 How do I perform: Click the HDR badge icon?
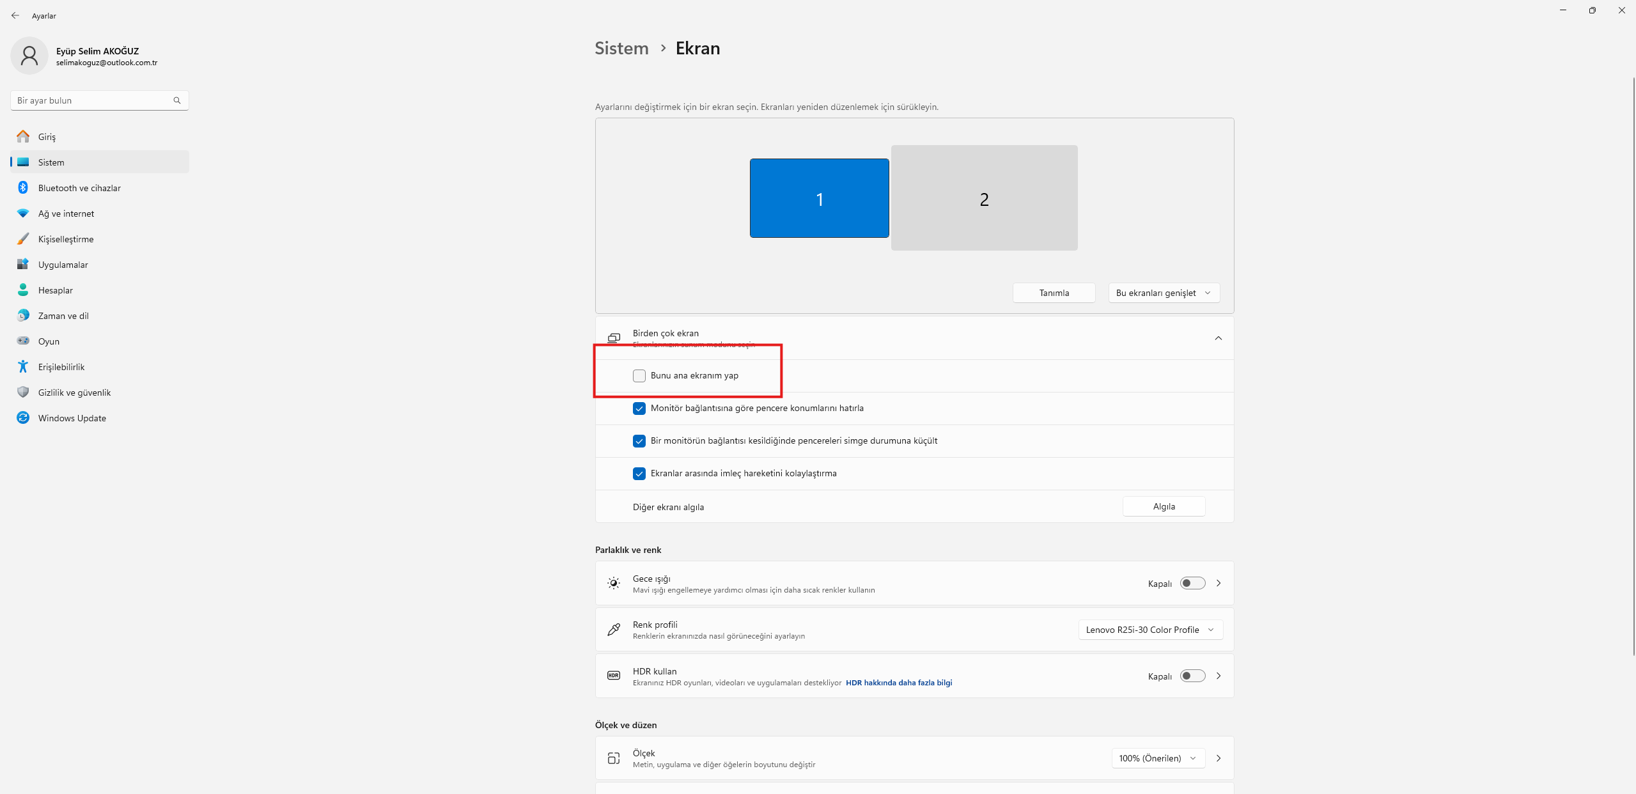[x=614, y=676]
